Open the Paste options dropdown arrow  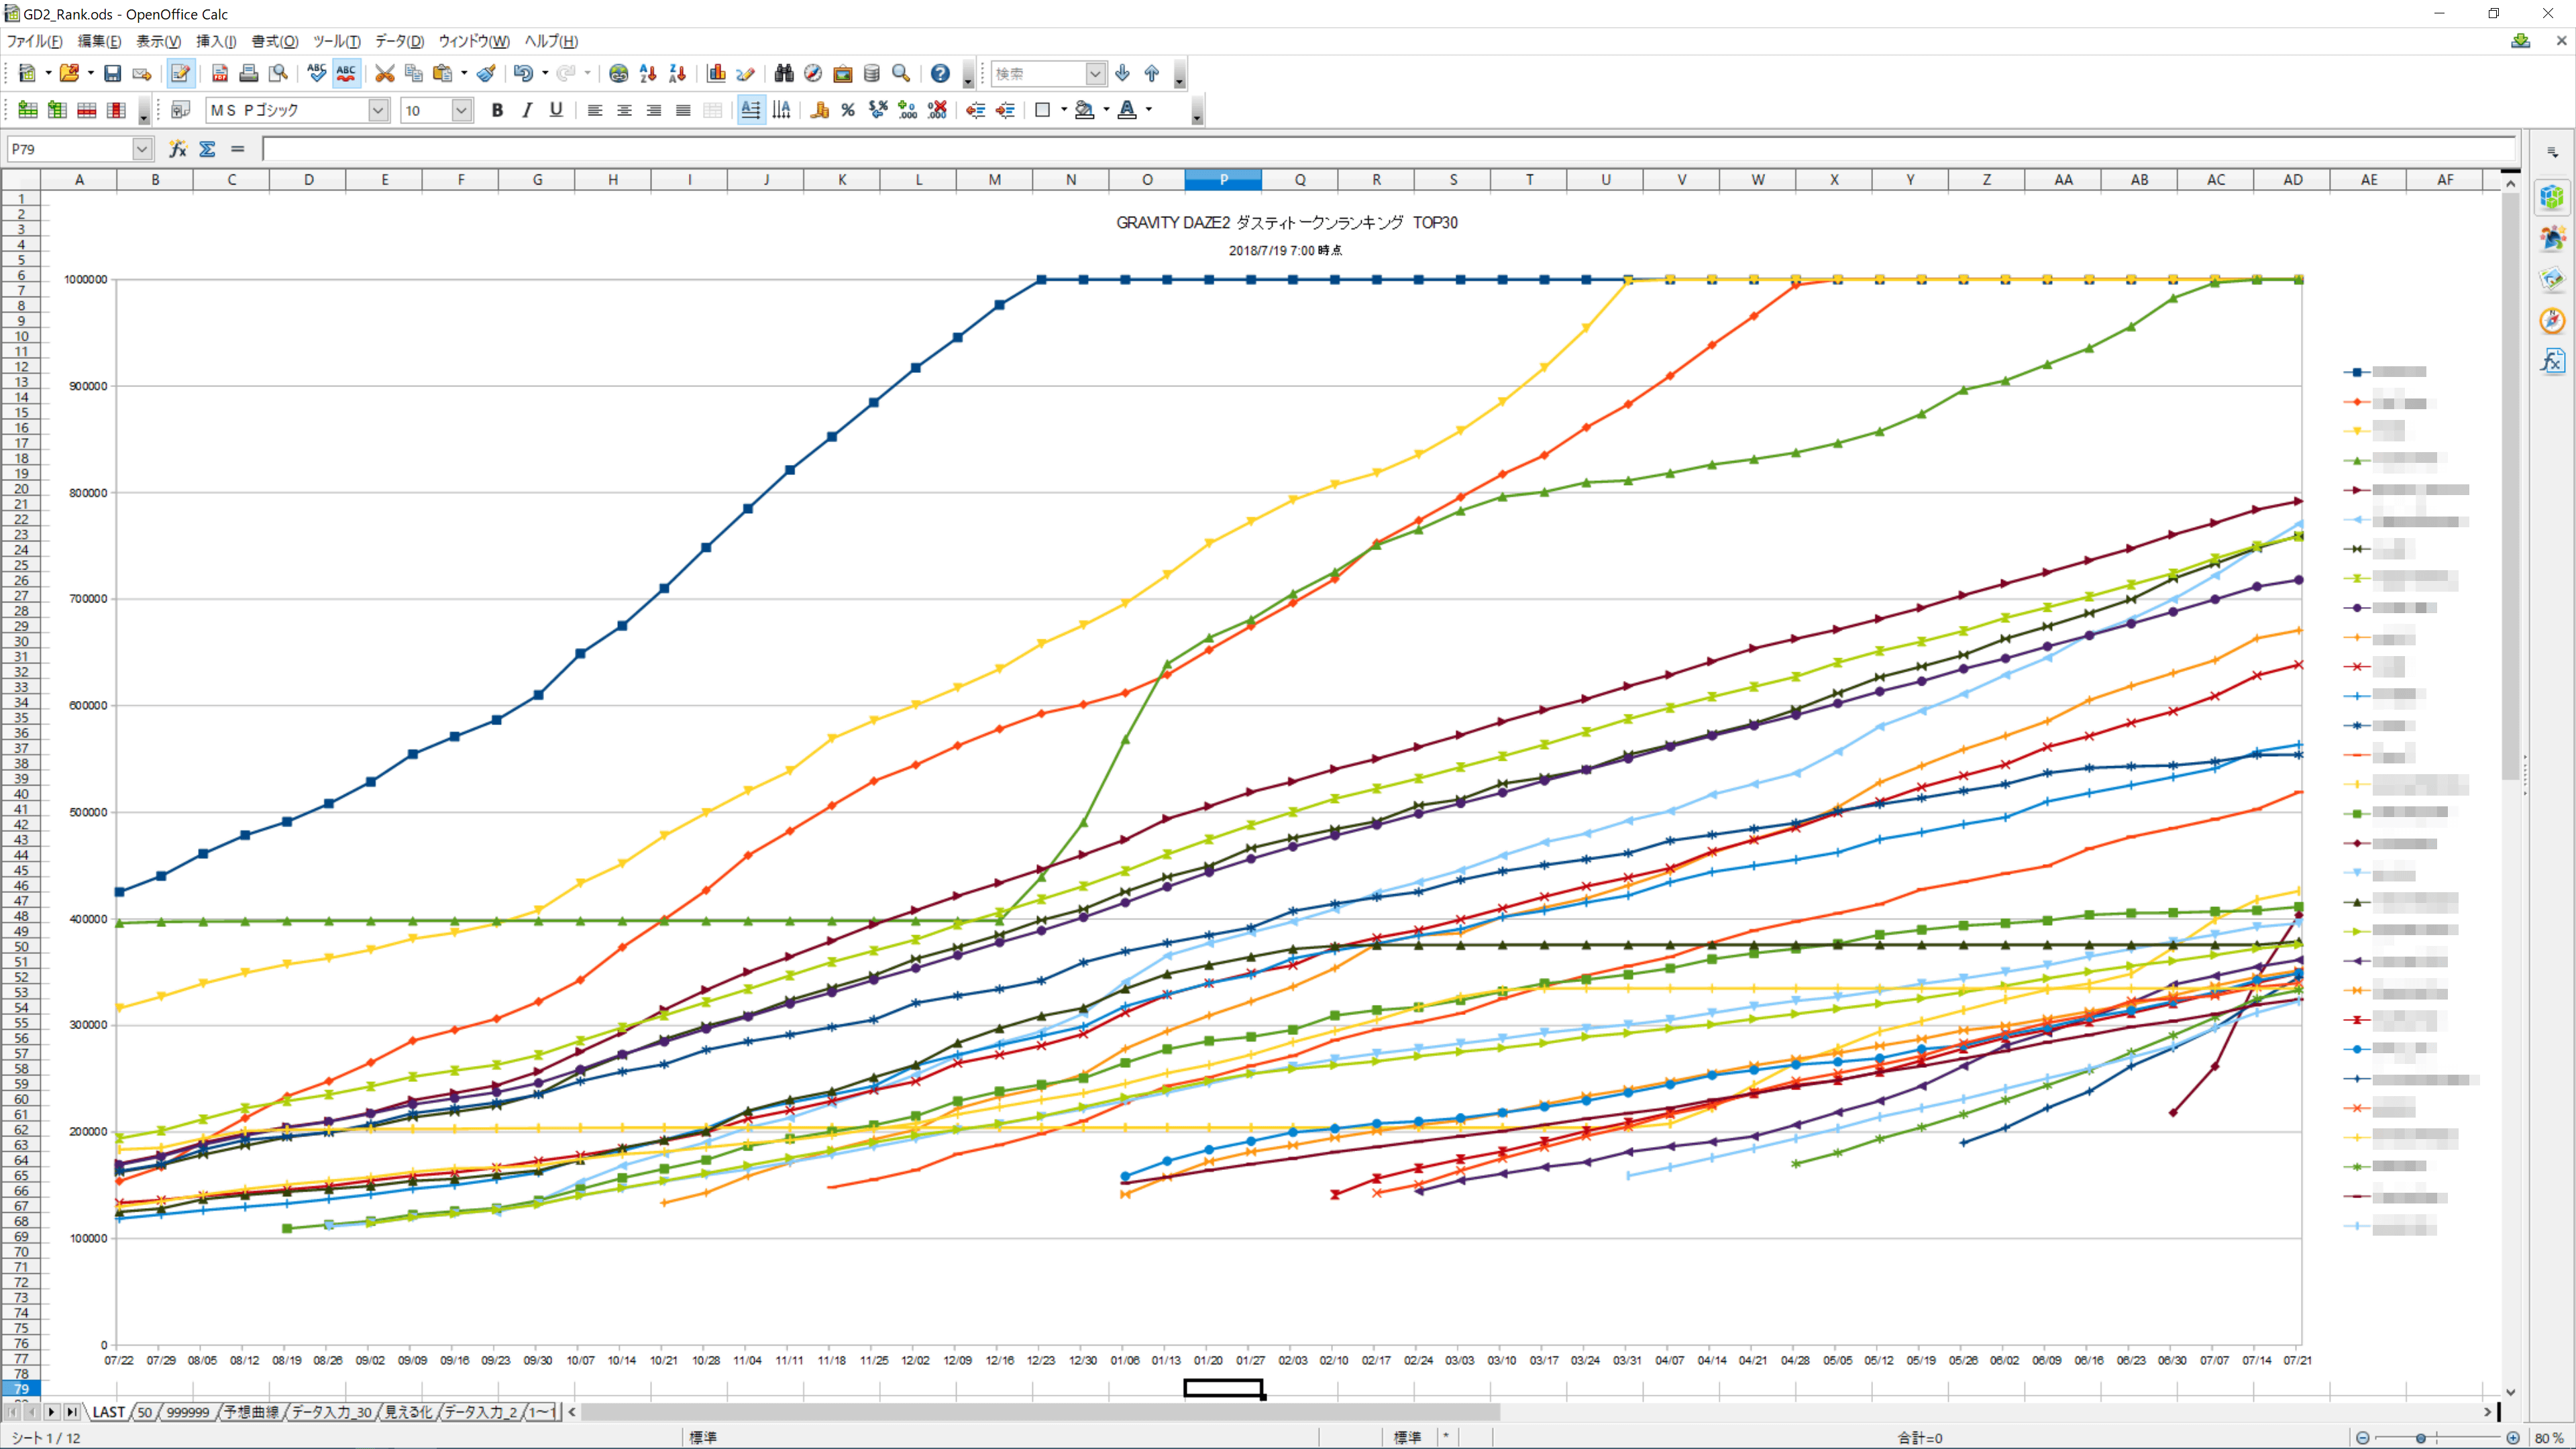point(464,73)
